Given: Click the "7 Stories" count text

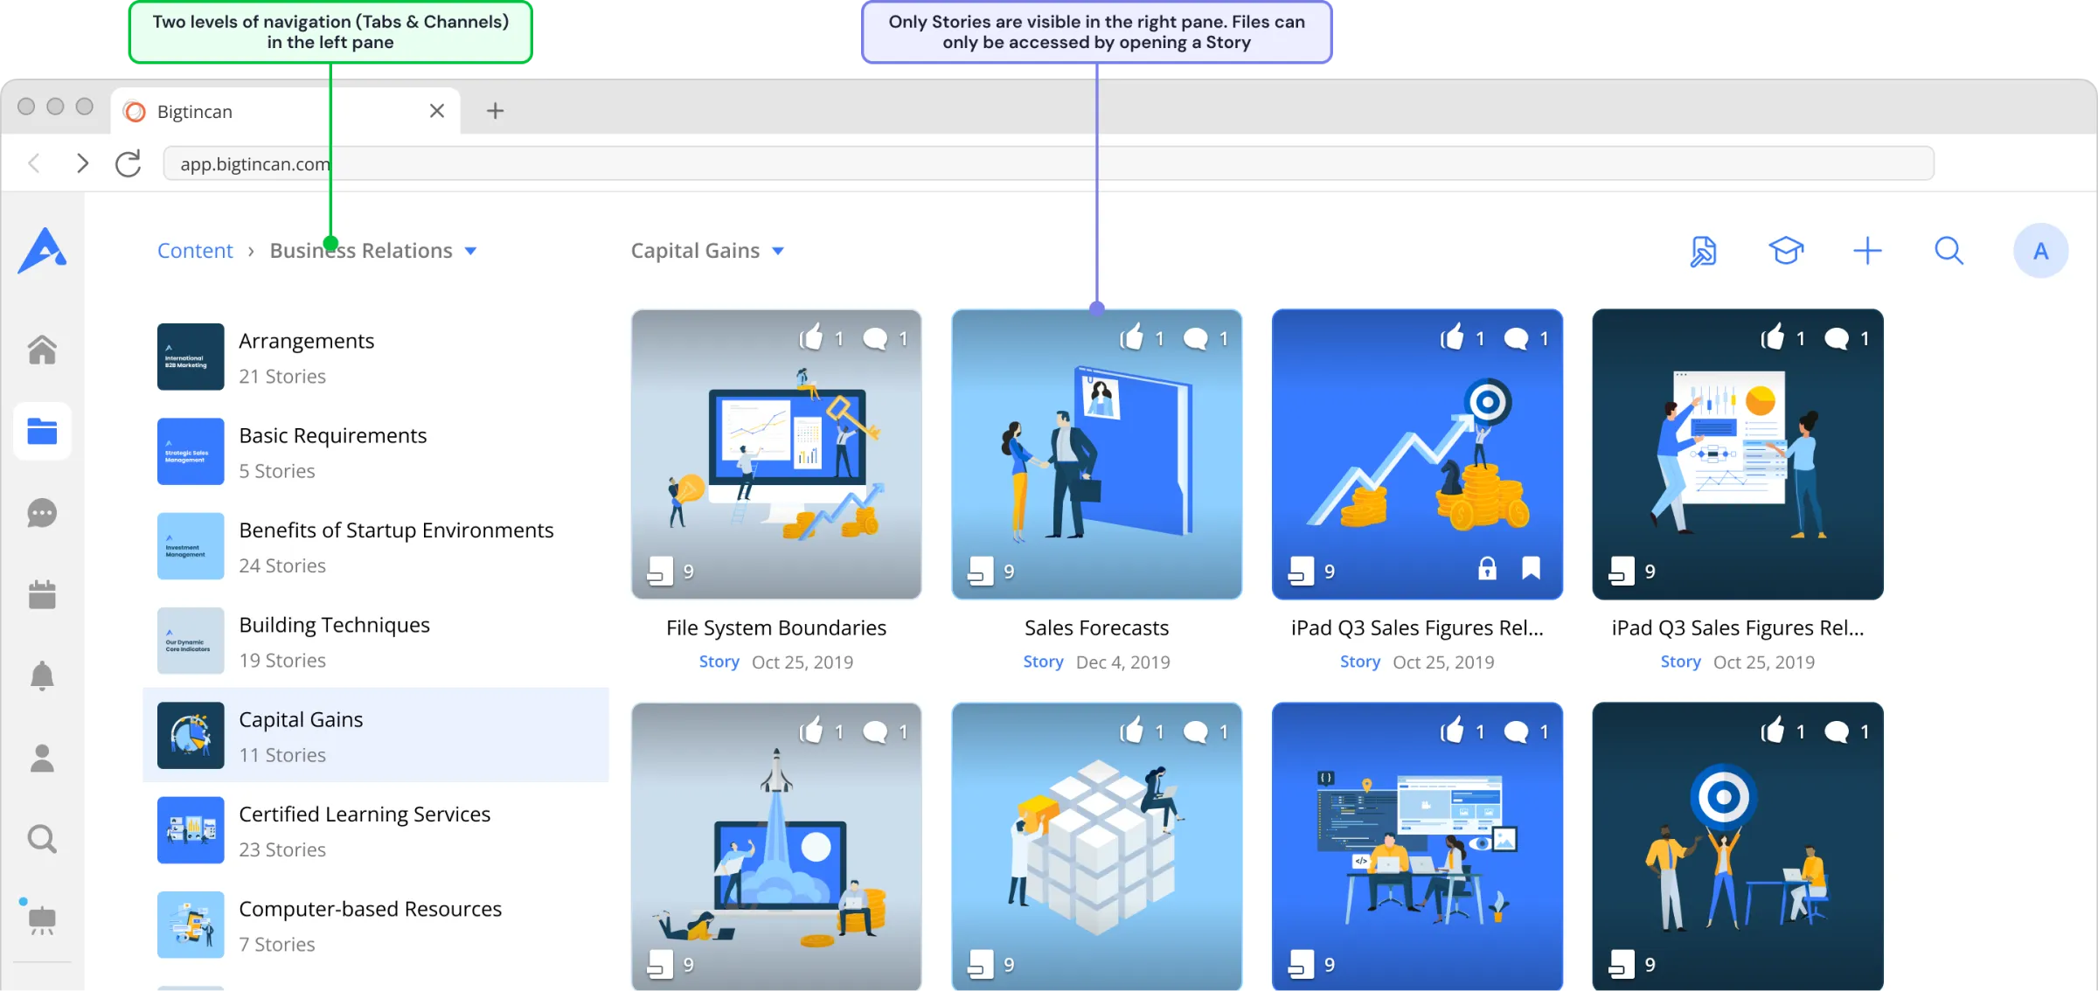Looking at the screenshot, I should [x=277, y=945].
